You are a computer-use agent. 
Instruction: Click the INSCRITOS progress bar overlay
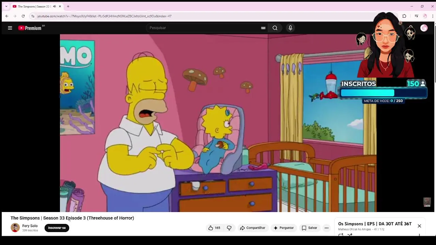pos(384,93)
